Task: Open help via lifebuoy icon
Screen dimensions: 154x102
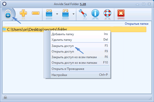Action: (x=107, y=13)
